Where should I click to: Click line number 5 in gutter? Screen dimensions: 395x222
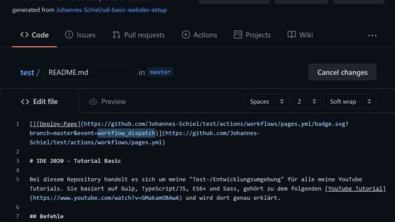(17, 179)
